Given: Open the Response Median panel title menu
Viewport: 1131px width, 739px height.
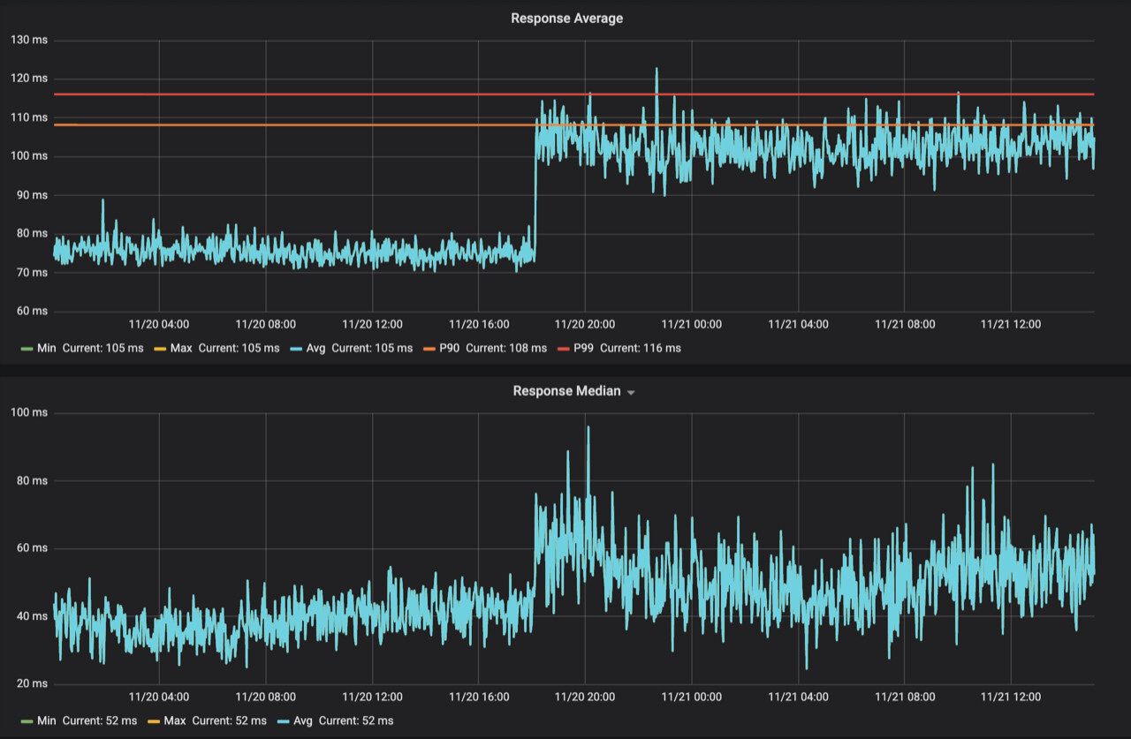Looking at the screenshot, I should pyautogui.click(x=566, y=391).
